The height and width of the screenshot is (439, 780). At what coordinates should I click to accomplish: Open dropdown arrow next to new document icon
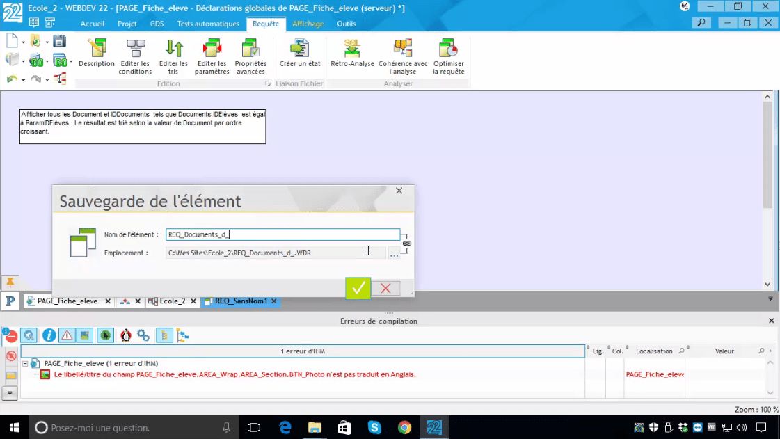[x=24, y=42]
